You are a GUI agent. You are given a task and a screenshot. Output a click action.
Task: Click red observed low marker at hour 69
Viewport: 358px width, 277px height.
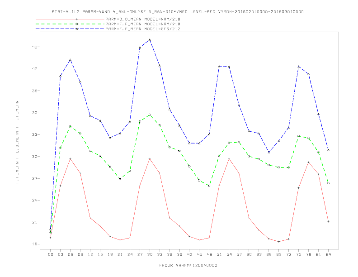tap(278, 242)
